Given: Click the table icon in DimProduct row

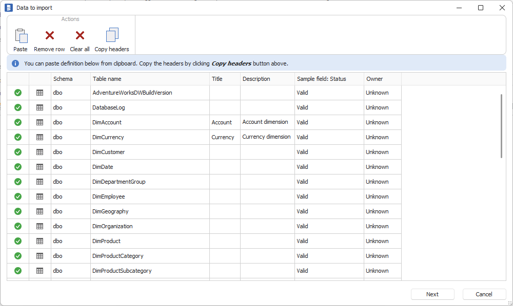Looking at the screenshot, I should (x=40, y=241).
